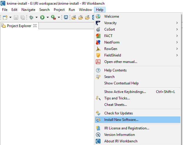Click the New wizard toolbar icon
Image resolution: width=183 pixels, height=145 pixels.
coord(5,17)
